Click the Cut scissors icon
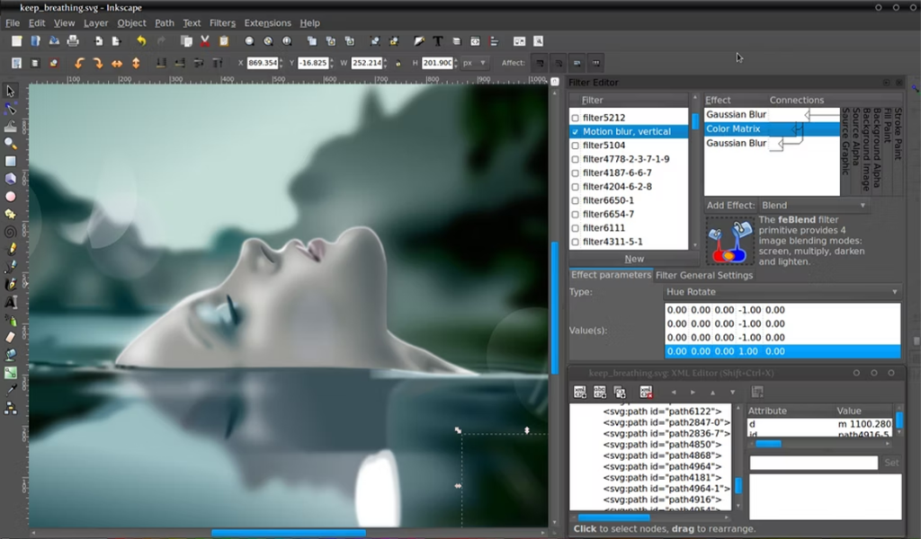 pyautogui.click(x=204, y=41)
